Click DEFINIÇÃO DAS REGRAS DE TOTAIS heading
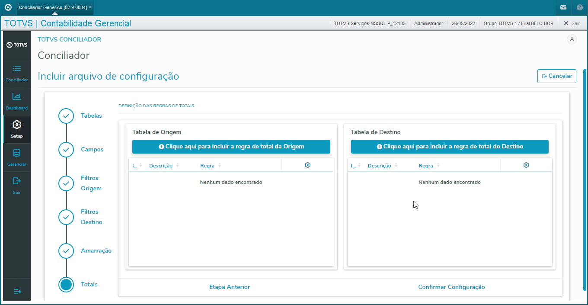 point(157,106)
